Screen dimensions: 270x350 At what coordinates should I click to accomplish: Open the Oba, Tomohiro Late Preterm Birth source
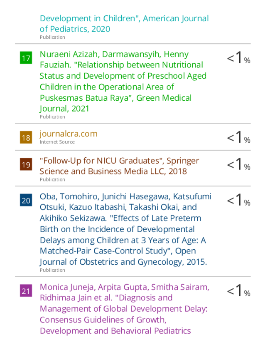coord(125,229)
